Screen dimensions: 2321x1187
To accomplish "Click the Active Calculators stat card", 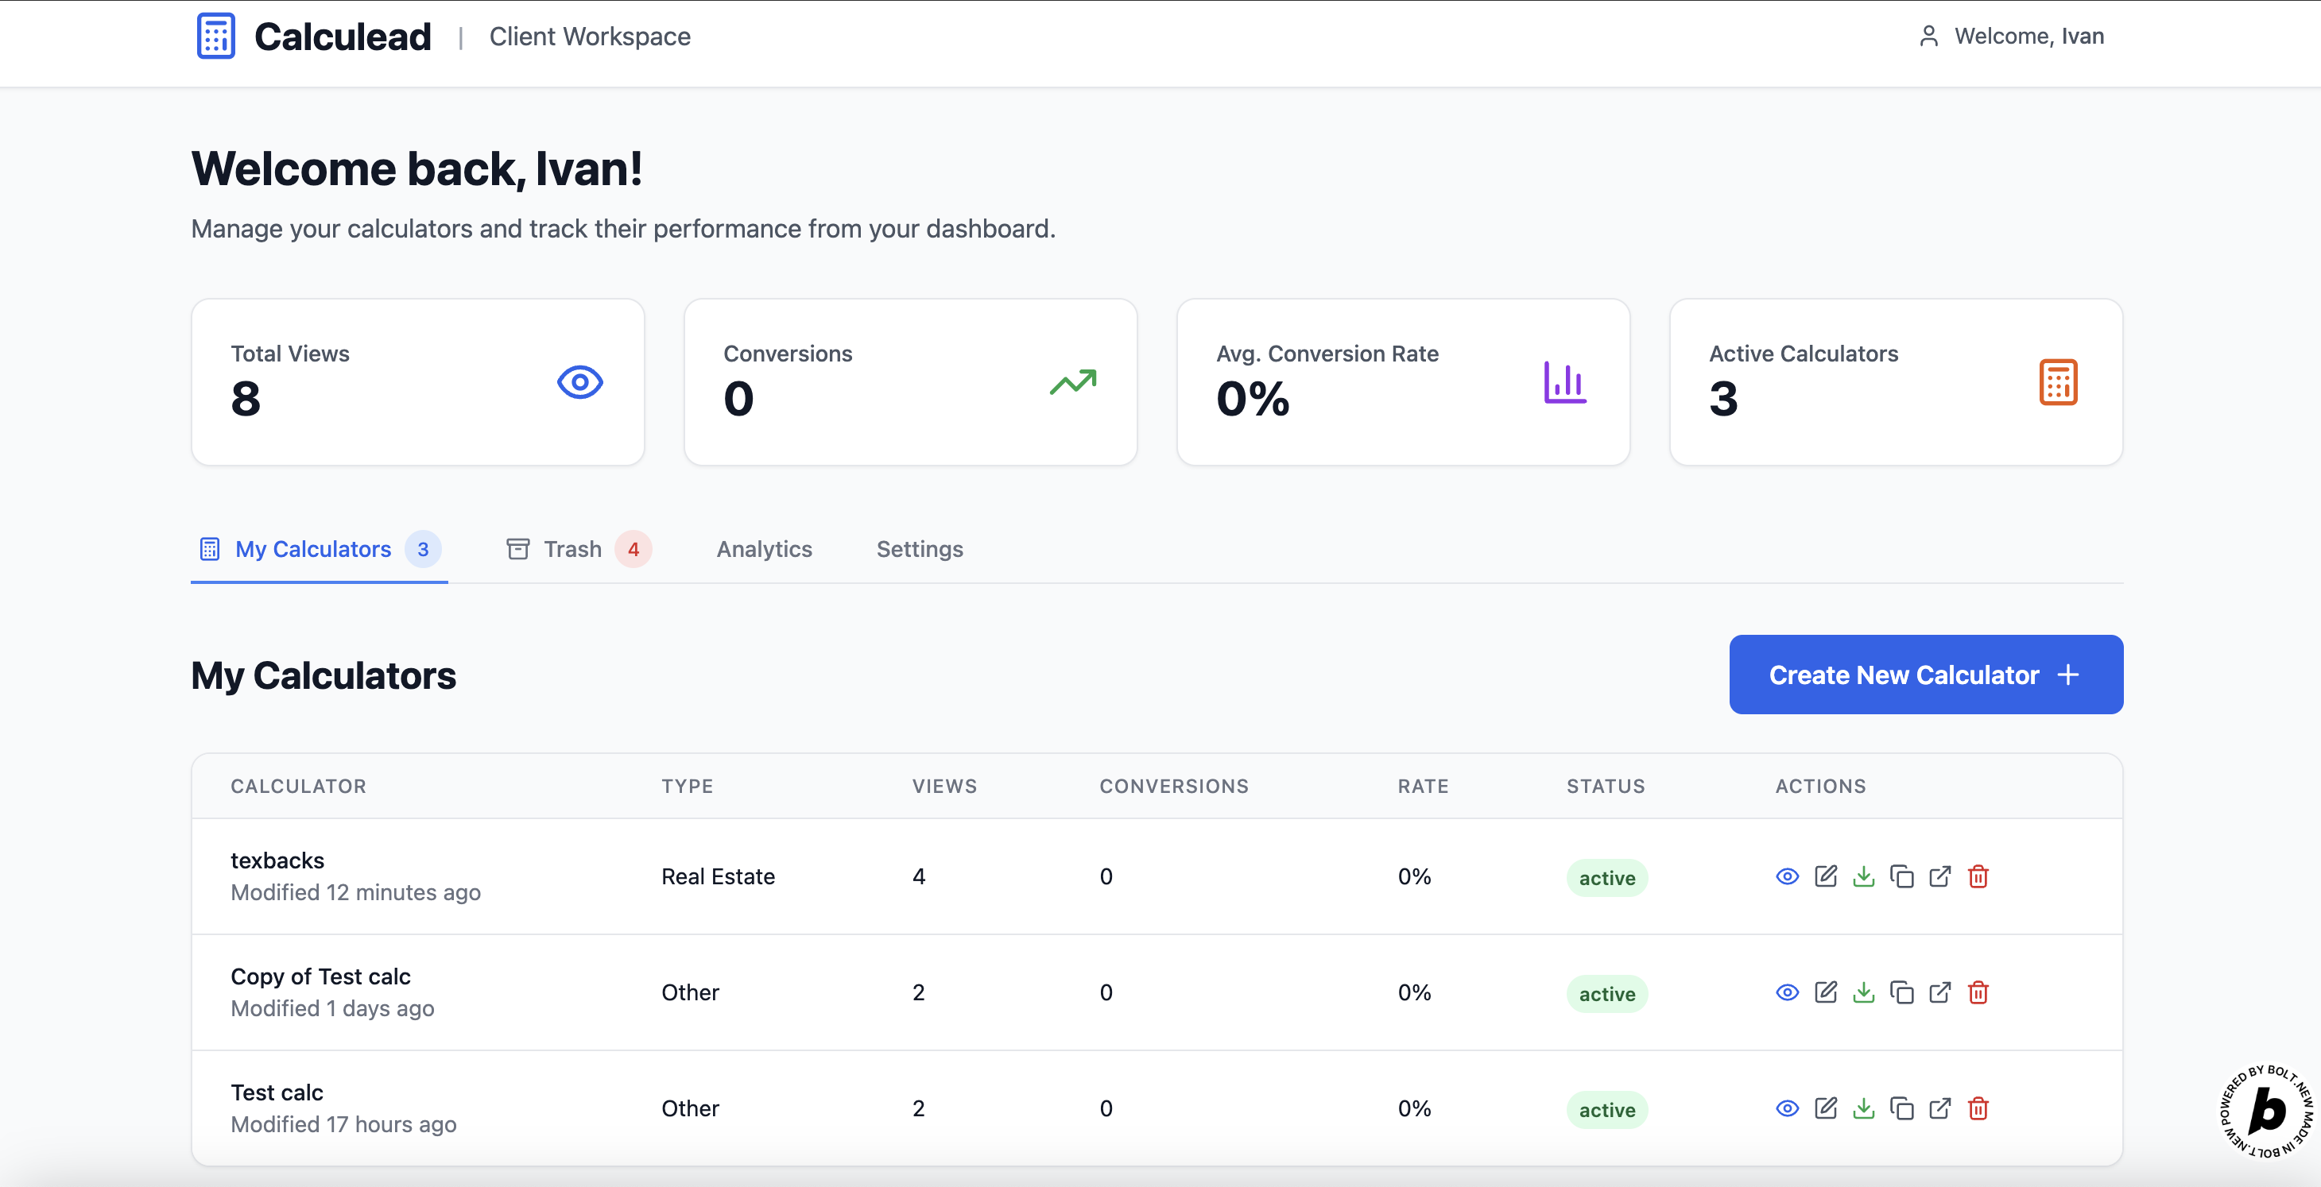I will [x=1895, y=382].
